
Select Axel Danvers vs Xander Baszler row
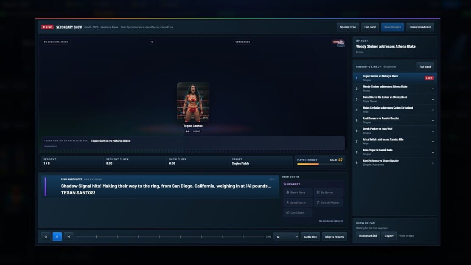pyautogui.click(x=395, y=120)
